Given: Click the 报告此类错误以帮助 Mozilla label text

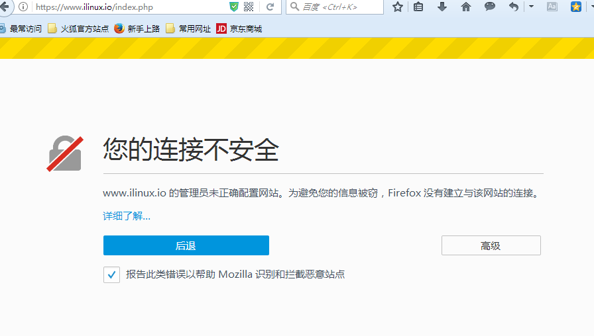Looking at the screenshot, I should [x=235, y=274].
